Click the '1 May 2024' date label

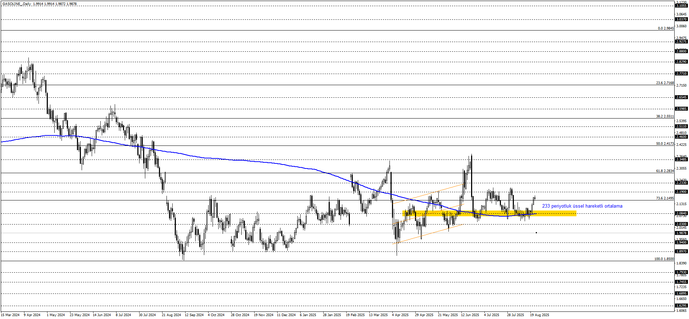click(56, 315)
